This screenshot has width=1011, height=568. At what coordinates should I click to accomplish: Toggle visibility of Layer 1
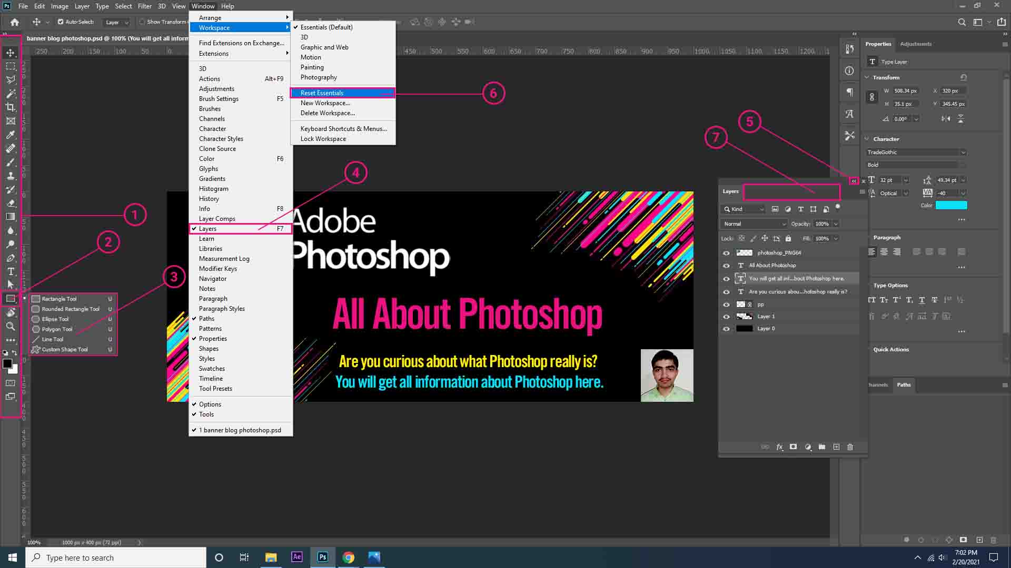(727, 316)
